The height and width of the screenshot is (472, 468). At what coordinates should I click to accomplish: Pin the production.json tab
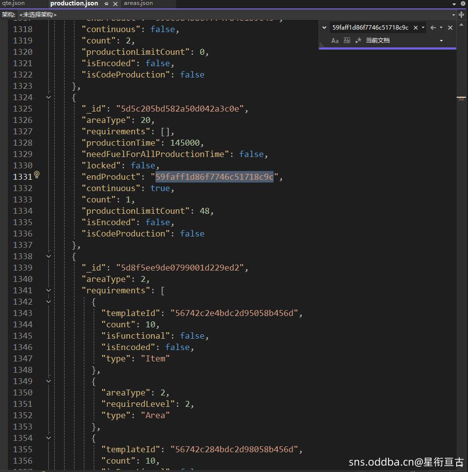106,3
